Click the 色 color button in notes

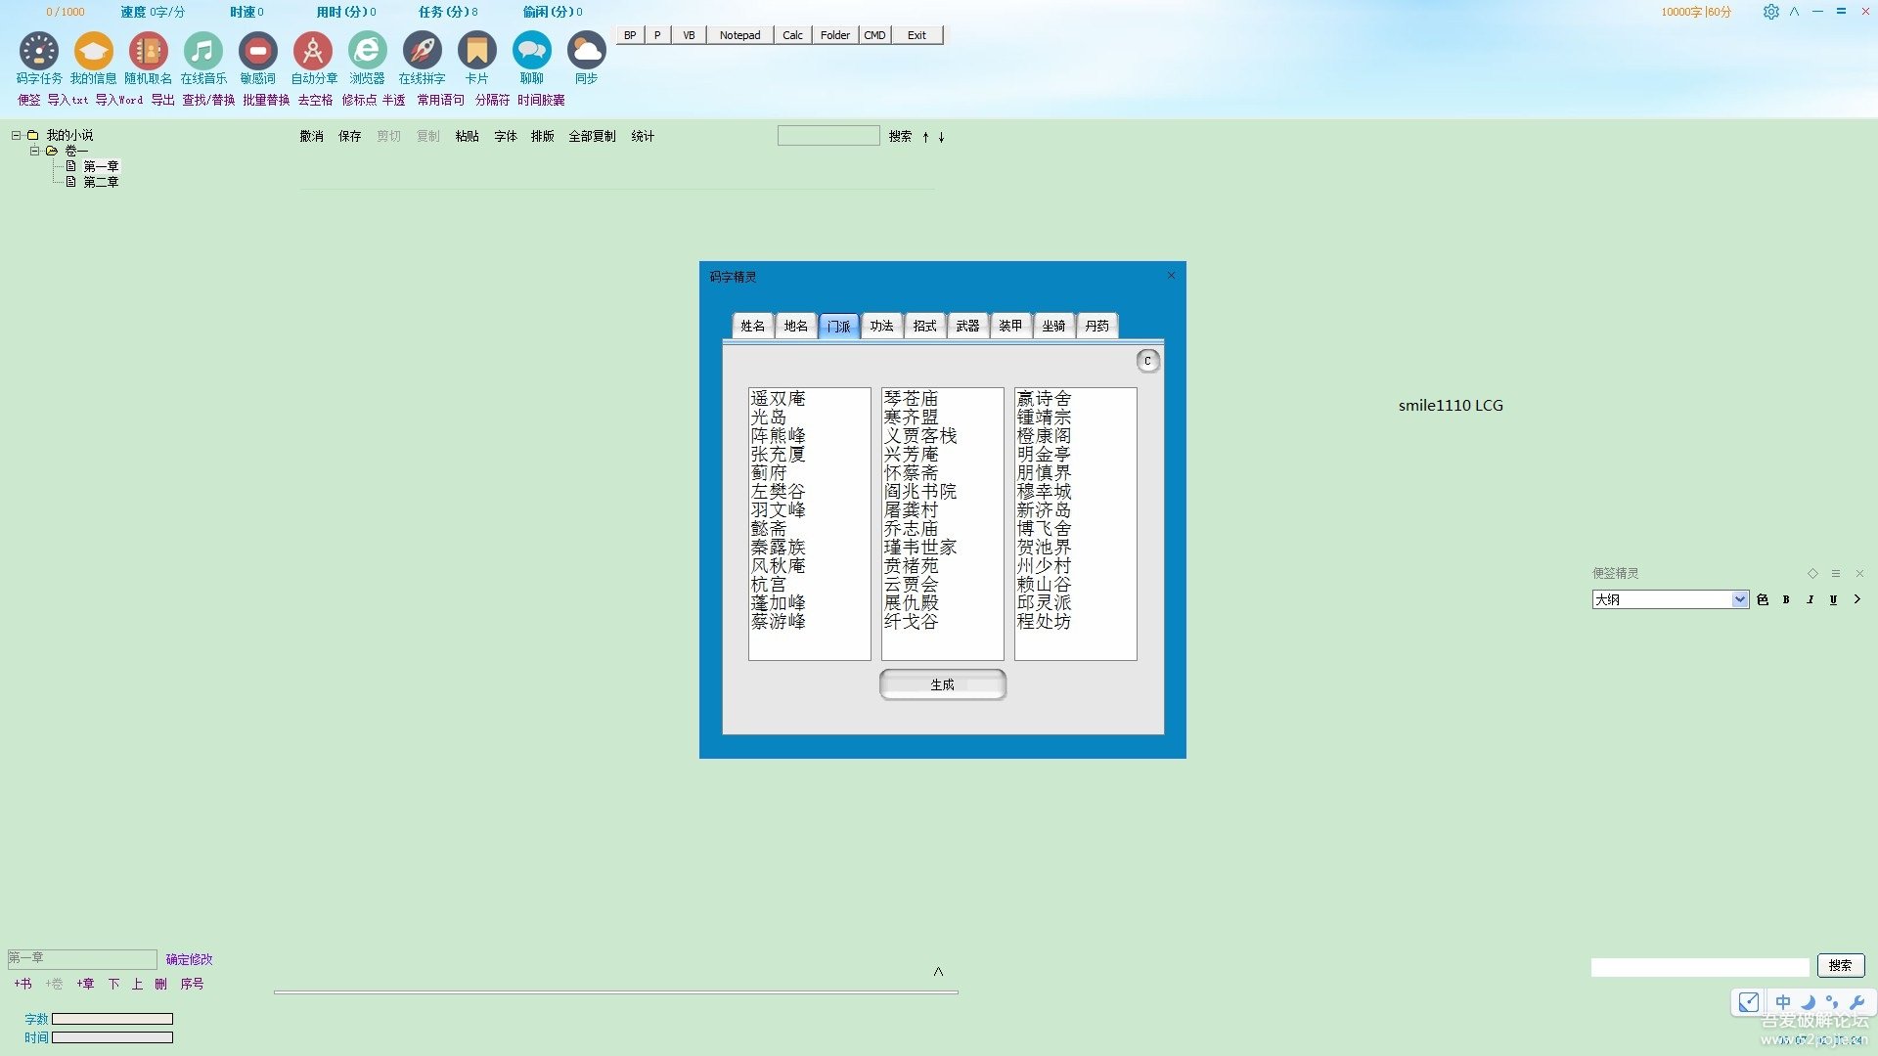click(1763, 599)
